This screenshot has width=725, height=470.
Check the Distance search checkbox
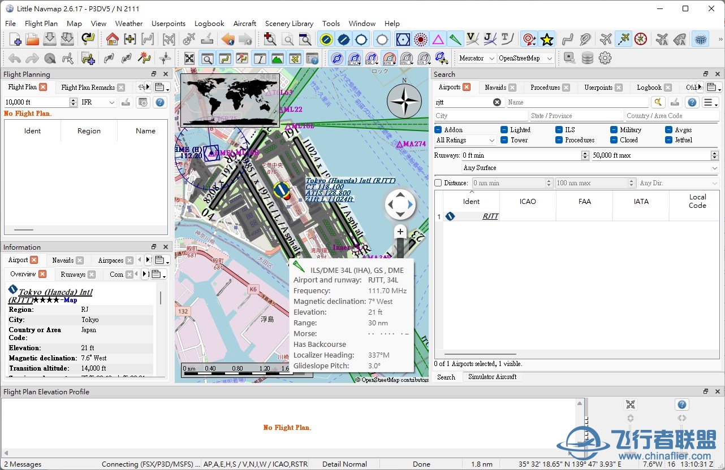coord(438,183)
